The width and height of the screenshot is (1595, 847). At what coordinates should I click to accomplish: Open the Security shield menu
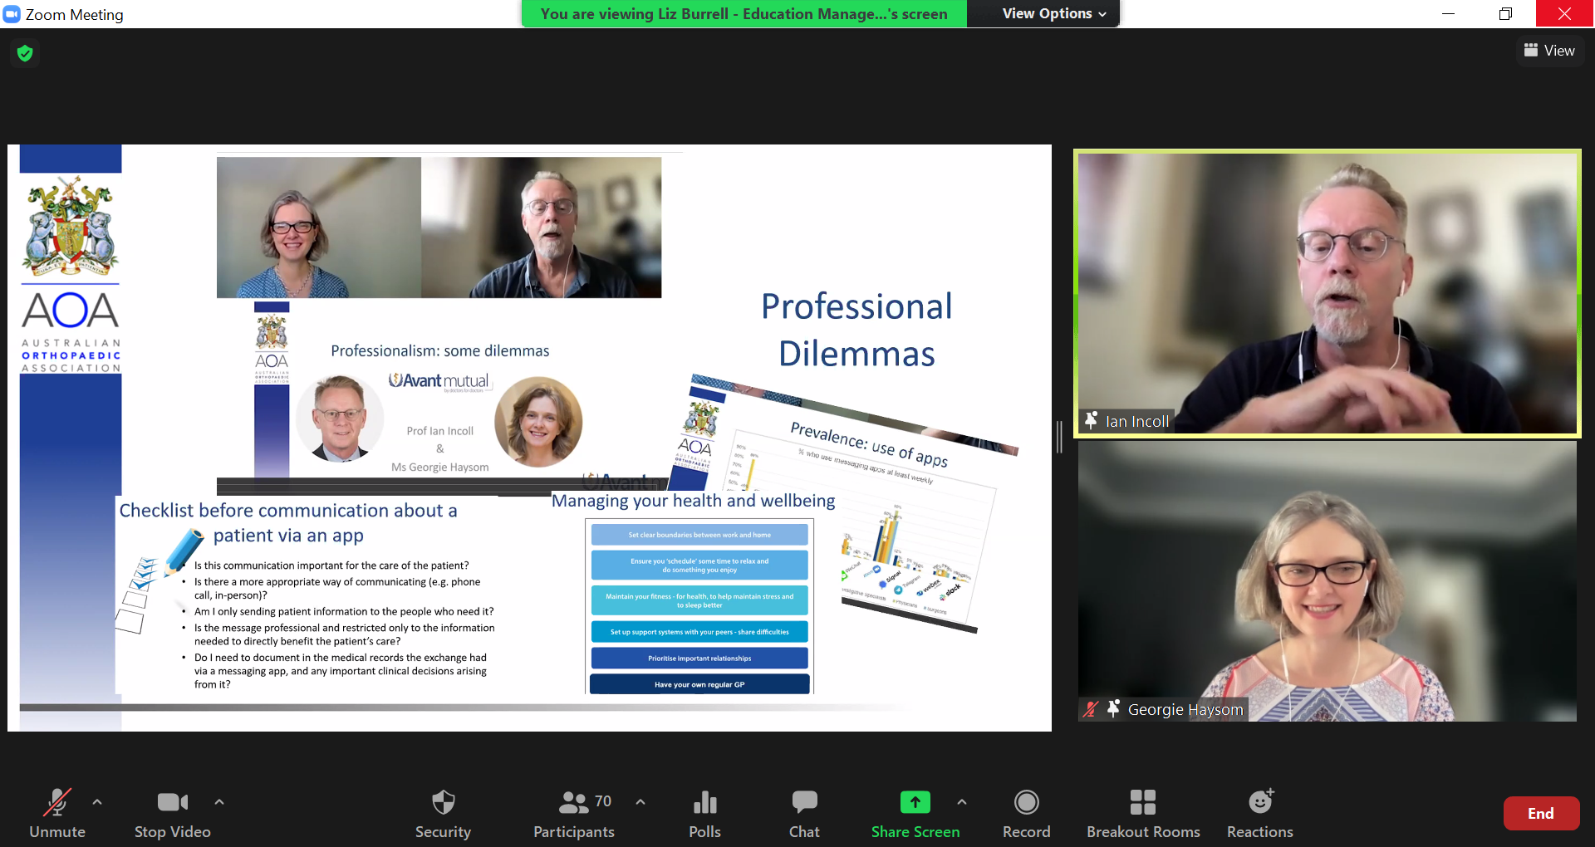coord(443,813)
